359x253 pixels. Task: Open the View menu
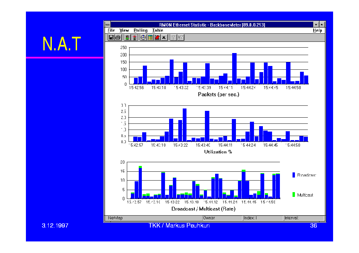(x=124, y=31)
